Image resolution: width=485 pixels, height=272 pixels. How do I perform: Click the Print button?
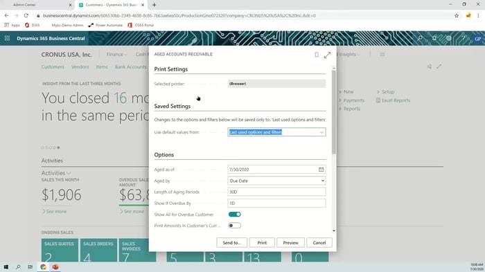[x=262, y=243]
